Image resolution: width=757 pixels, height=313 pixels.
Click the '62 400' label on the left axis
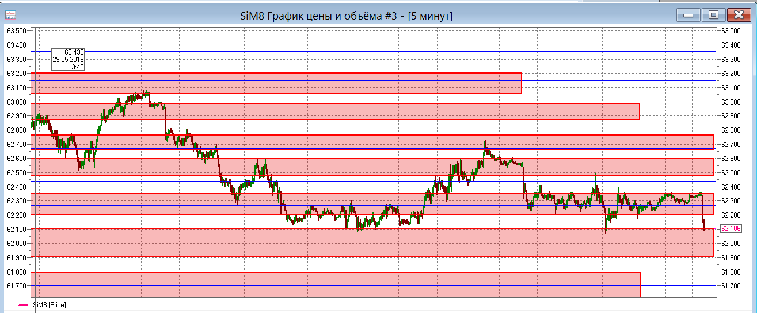tap(16, 187)
